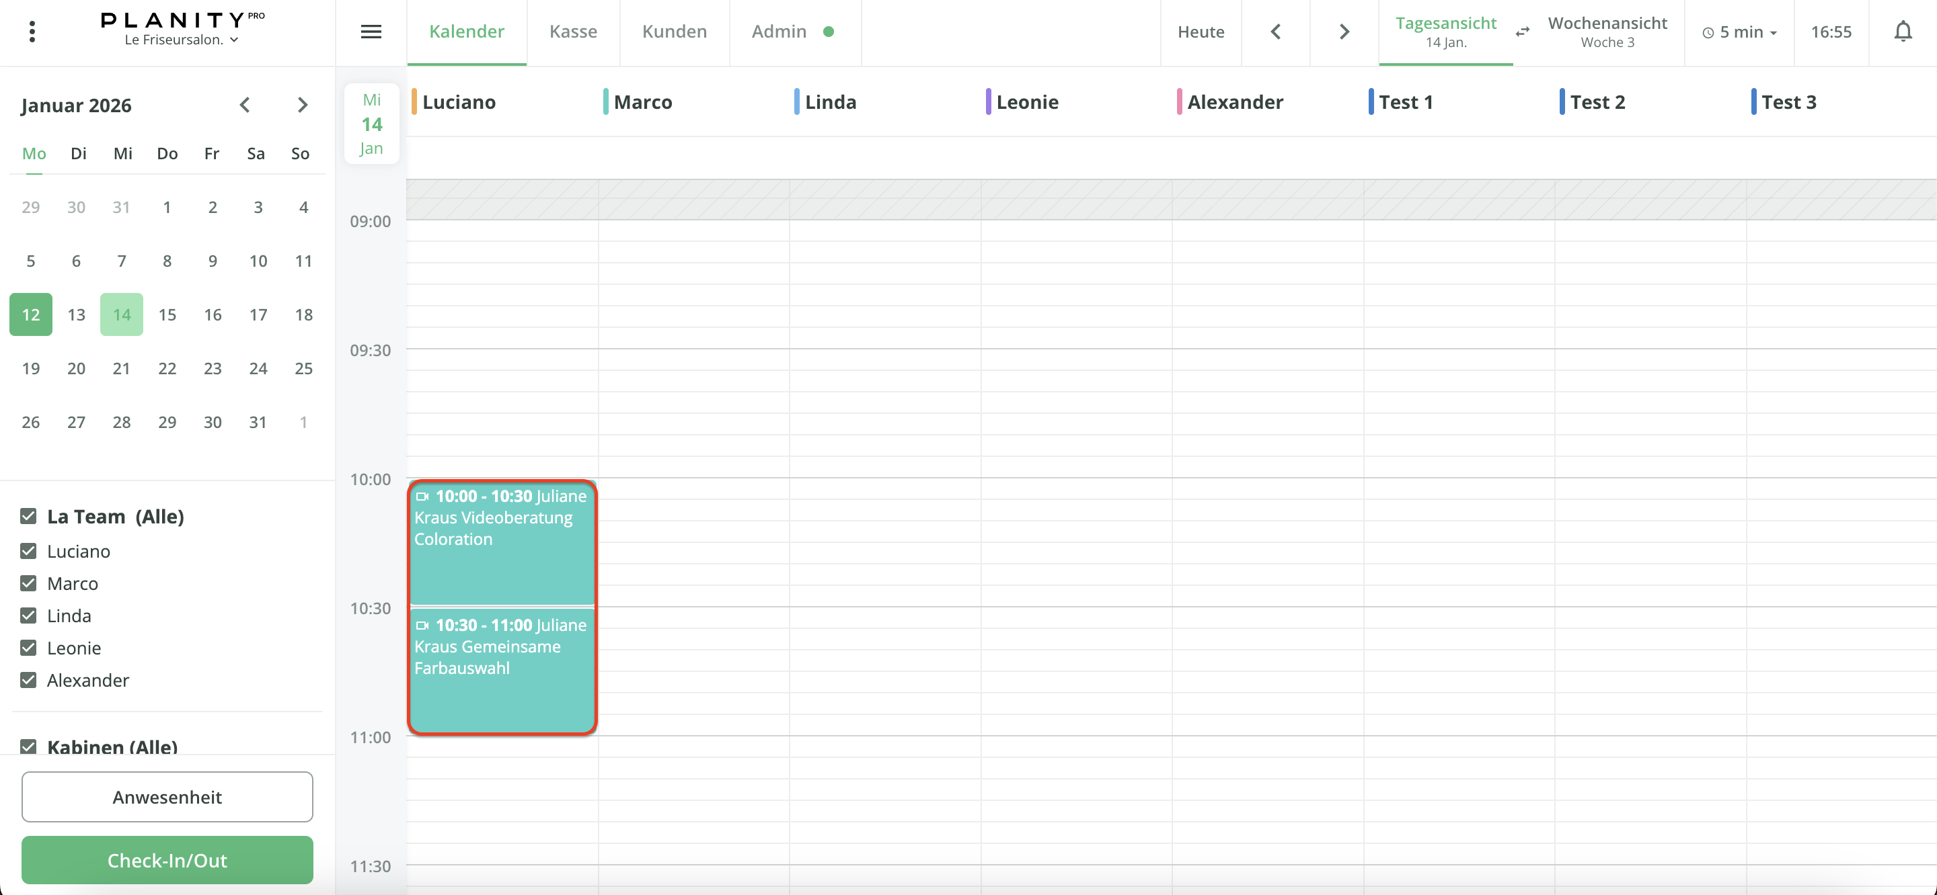Screen dimensions: 1937x895
Task: Uncheck the Luciano team checkbox
Action: click(x=28, y=551)
